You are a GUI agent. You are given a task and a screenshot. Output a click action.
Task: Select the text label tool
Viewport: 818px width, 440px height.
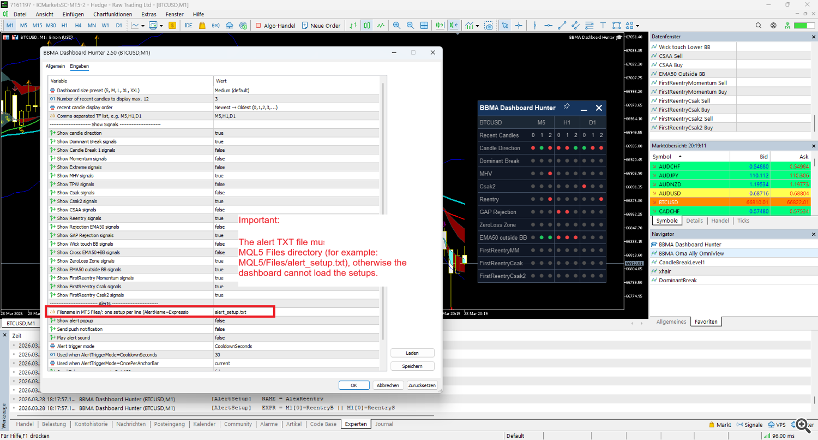(603, 25)
